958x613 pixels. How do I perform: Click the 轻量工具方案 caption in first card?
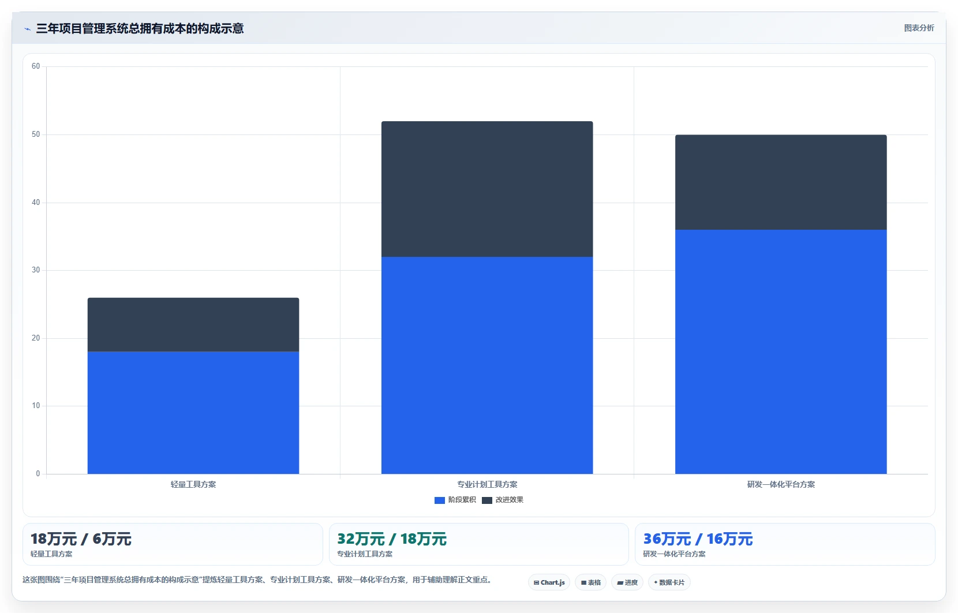coord(51,554)
